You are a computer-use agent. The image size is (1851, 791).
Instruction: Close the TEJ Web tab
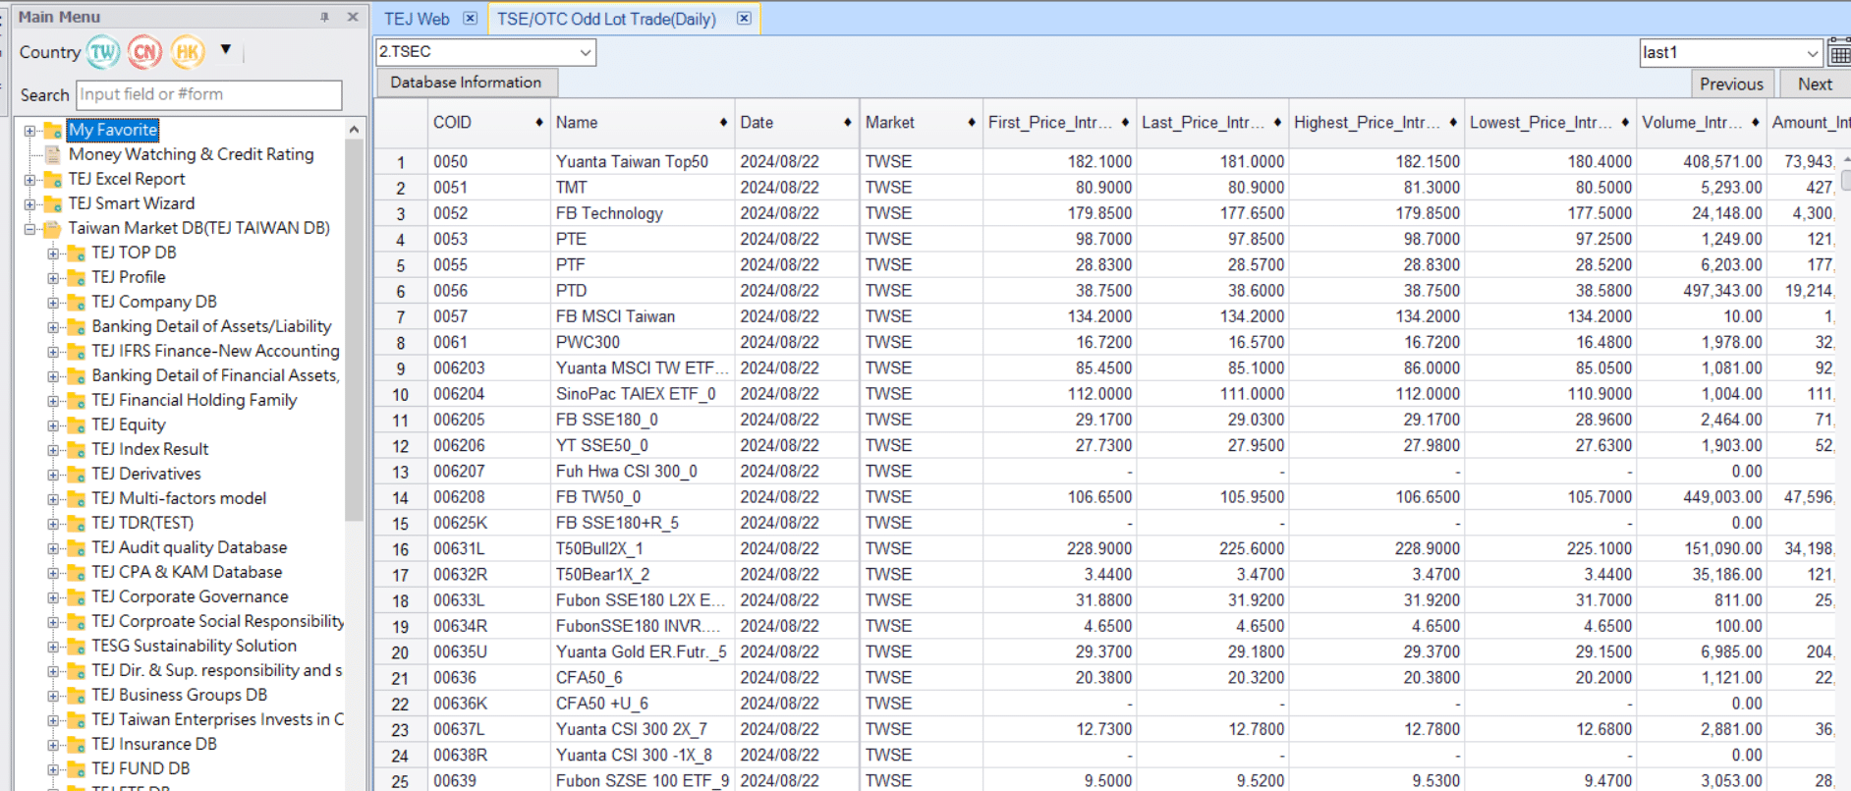471,19
